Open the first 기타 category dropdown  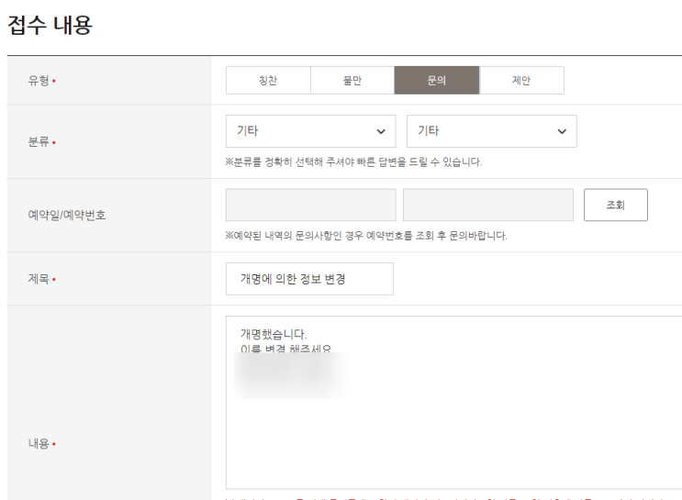pyautogui.click(x=310, y=131)
